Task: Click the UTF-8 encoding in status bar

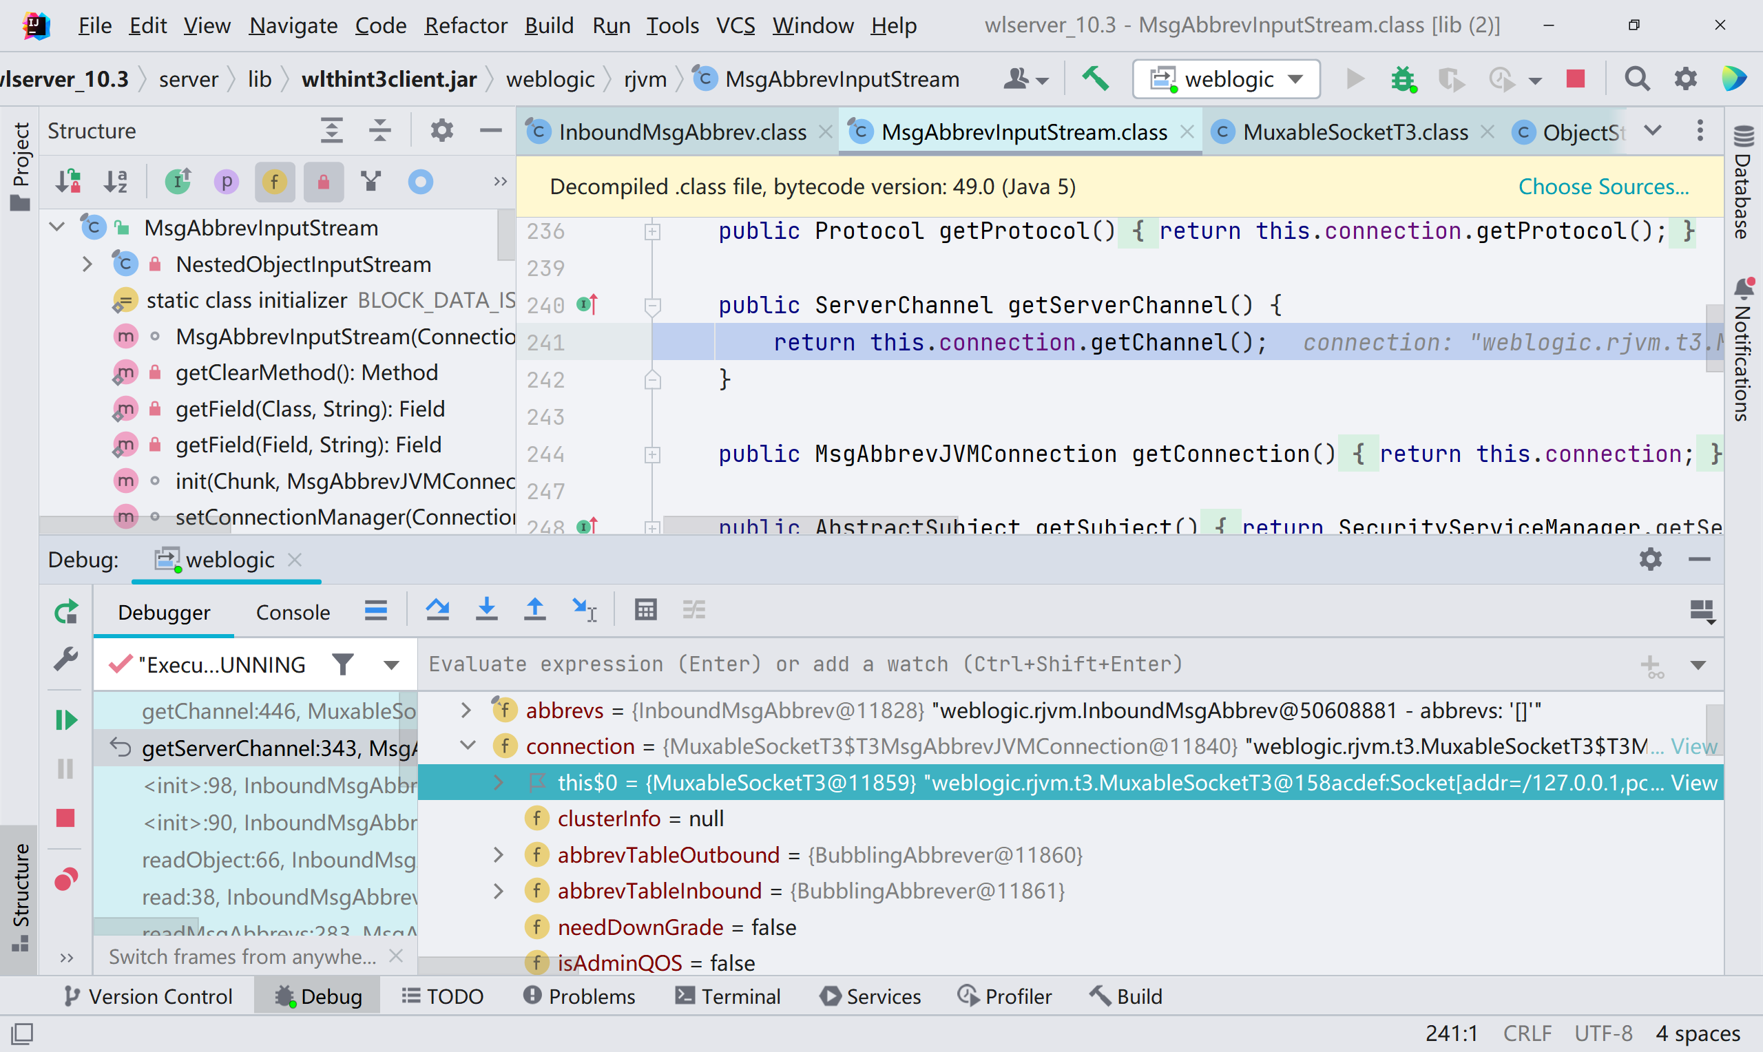Action: coord(1603,1033)
